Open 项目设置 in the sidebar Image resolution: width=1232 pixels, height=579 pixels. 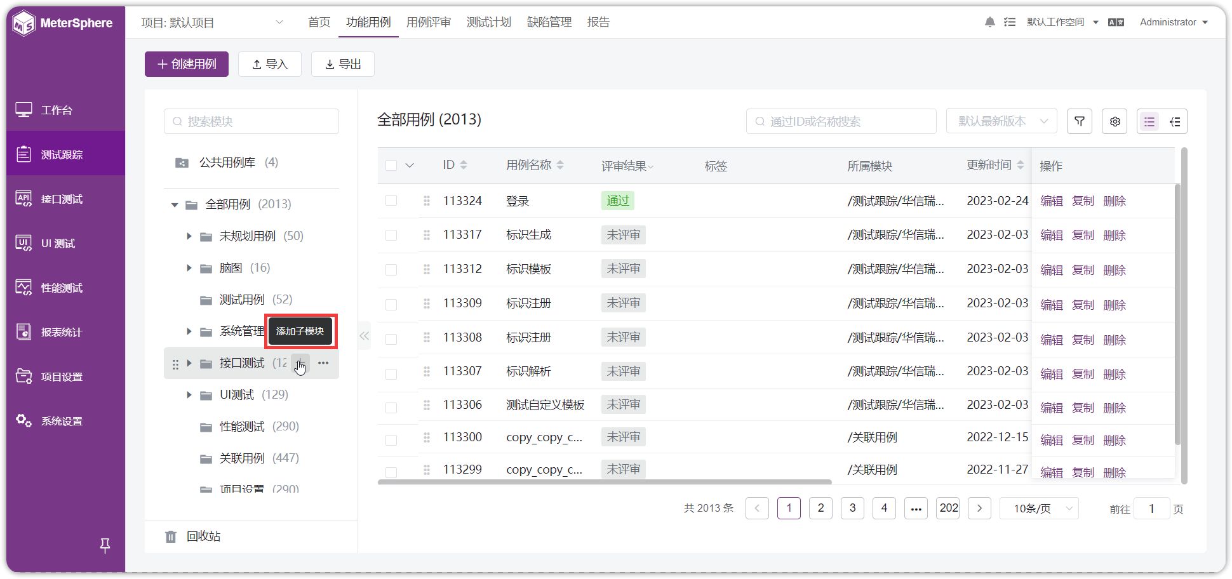click(x=65, y=377)
